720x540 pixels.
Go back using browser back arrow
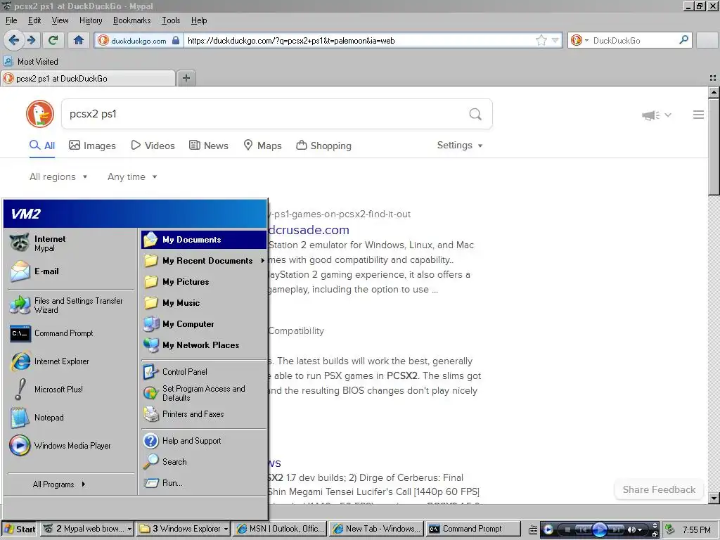pos(14,40)
